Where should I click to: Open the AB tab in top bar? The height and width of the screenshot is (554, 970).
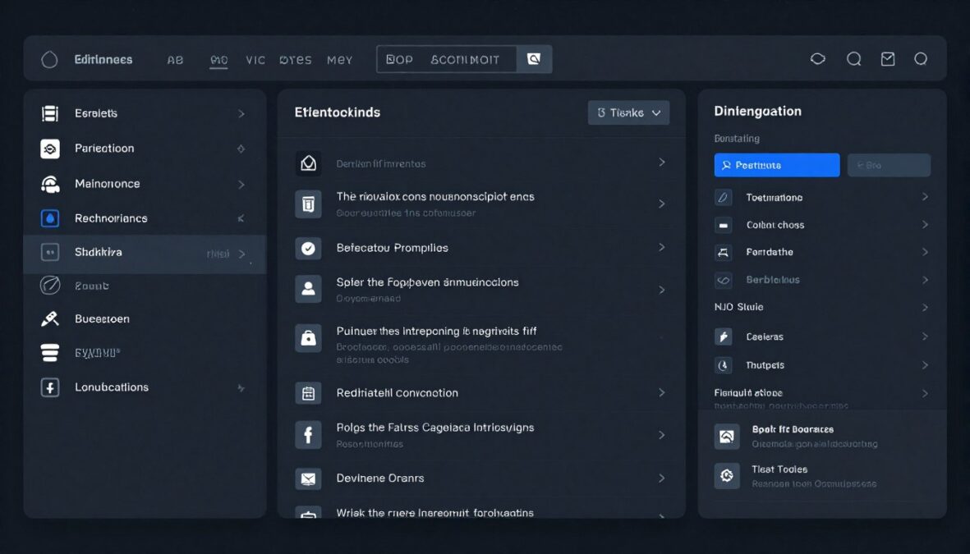tap(175, 60)
